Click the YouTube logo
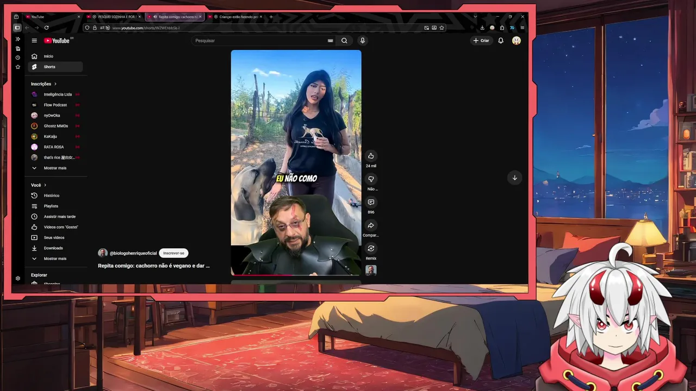The image size is (696, 391). [57, 41]
